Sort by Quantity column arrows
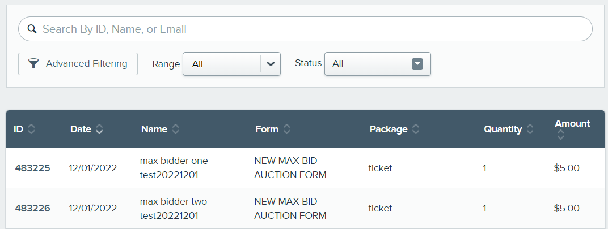608x229 pixels. pyautogui.click(x=530, y=129)
